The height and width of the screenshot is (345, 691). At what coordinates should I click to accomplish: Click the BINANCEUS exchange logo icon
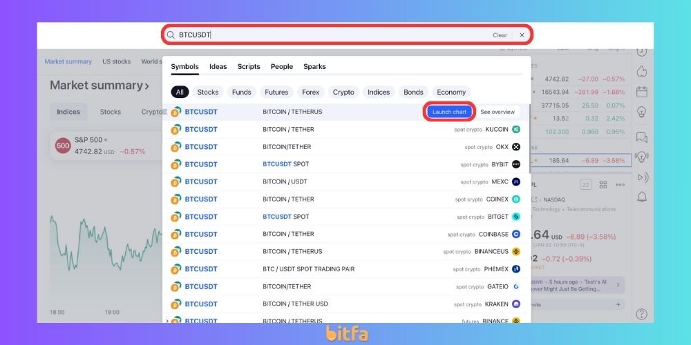(516, 252)
